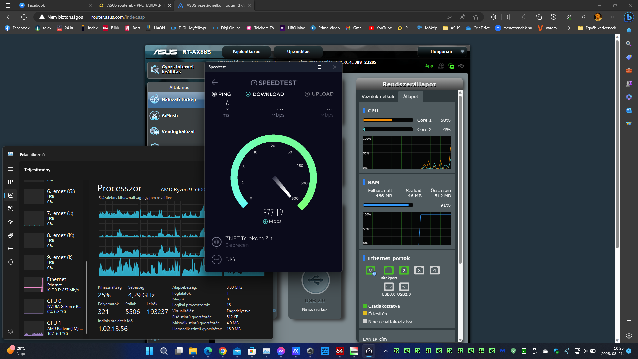Click the ASUS router guest users status icon
This screenshot has height=359, width=638.
click(x=441, y=66)
